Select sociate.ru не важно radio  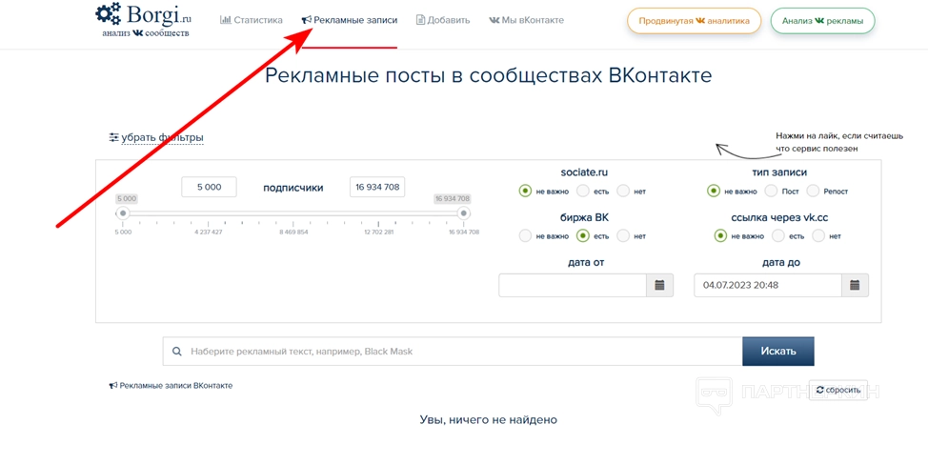point(525,192)
